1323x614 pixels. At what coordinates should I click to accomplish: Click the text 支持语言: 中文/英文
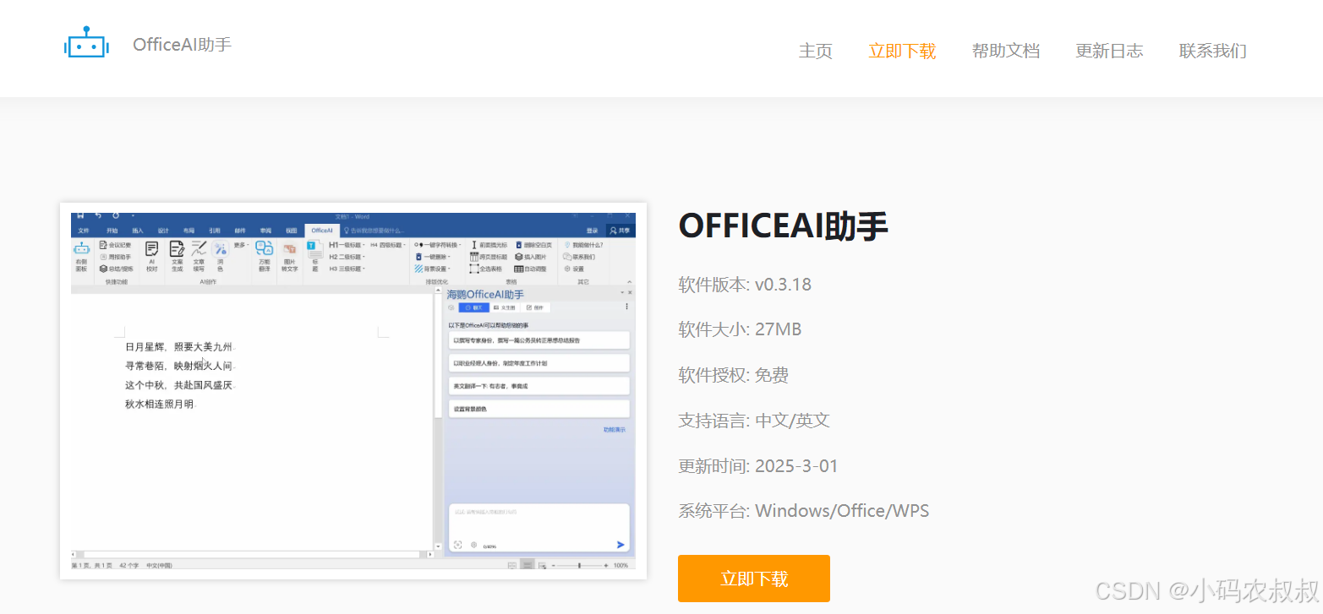click(754, 421)
